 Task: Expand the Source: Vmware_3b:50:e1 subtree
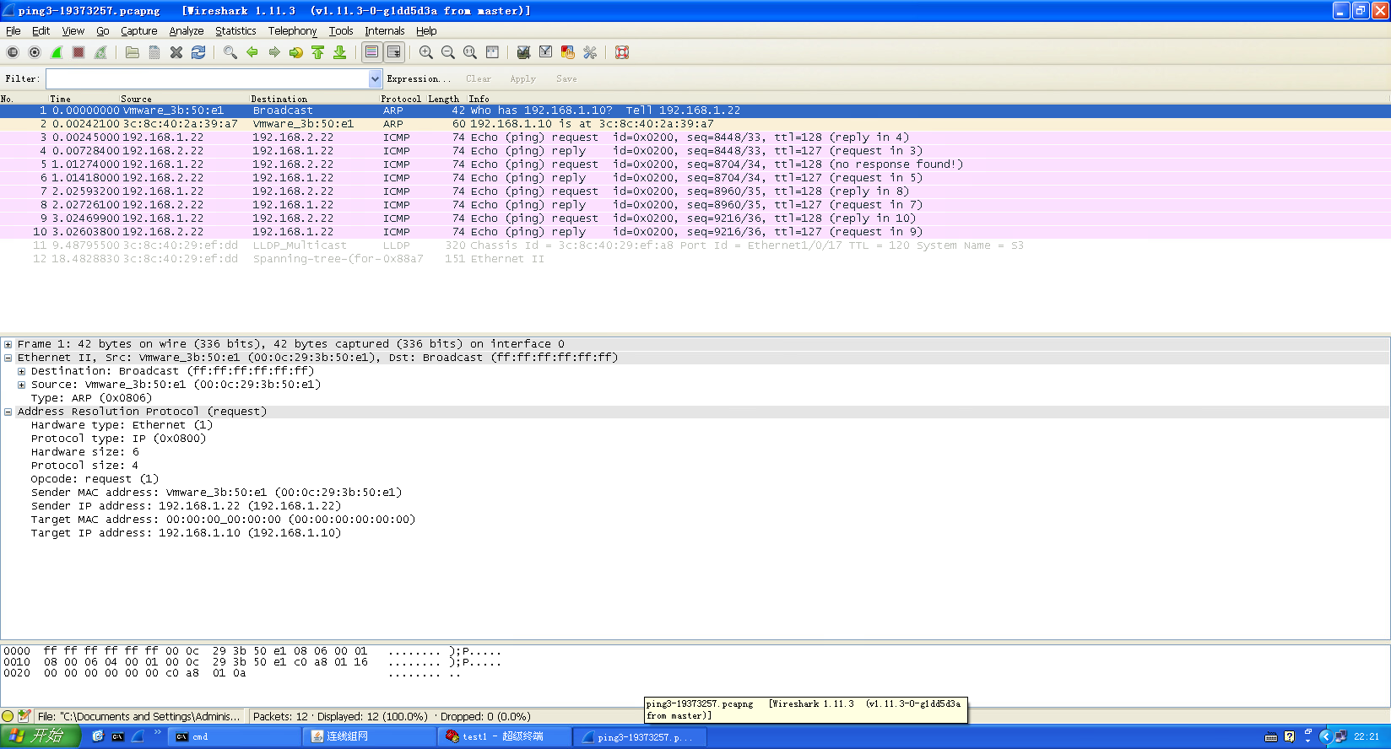(x=22, y=385)
